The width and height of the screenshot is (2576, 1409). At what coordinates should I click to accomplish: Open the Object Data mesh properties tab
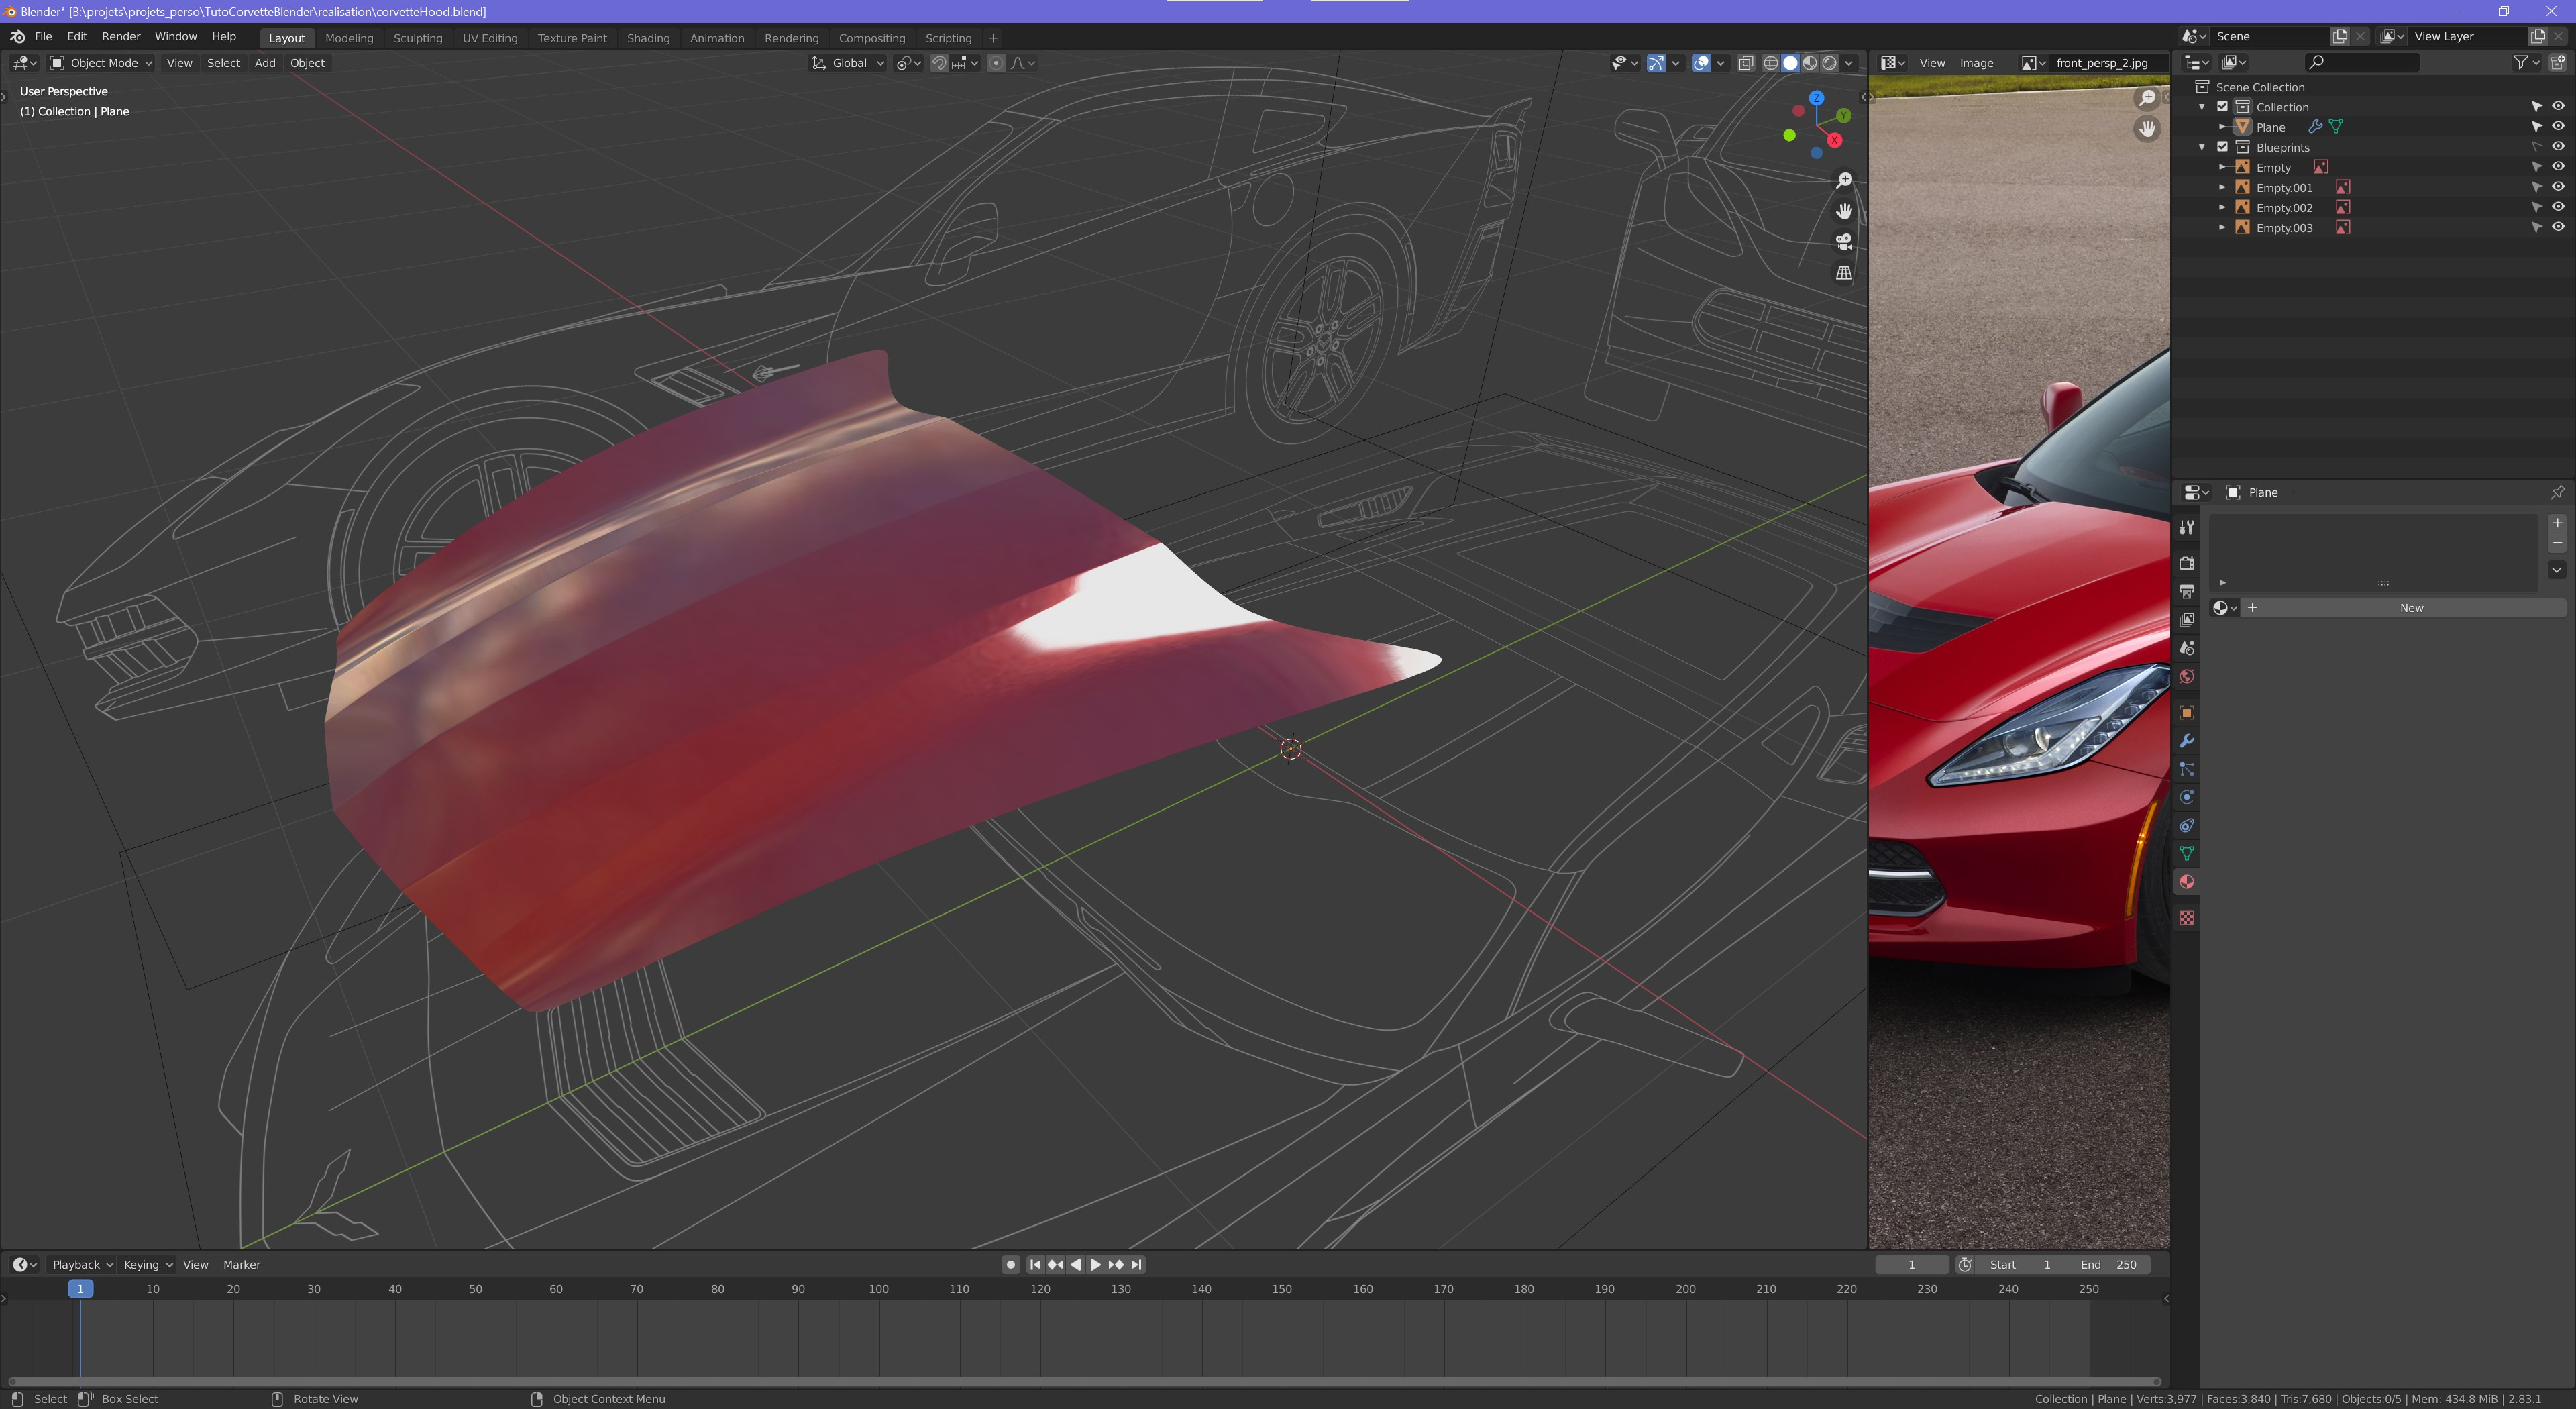click(2187, 853)
